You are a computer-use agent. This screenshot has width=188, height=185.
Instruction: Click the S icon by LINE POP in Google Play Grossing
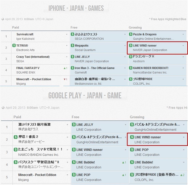[132, 150]
